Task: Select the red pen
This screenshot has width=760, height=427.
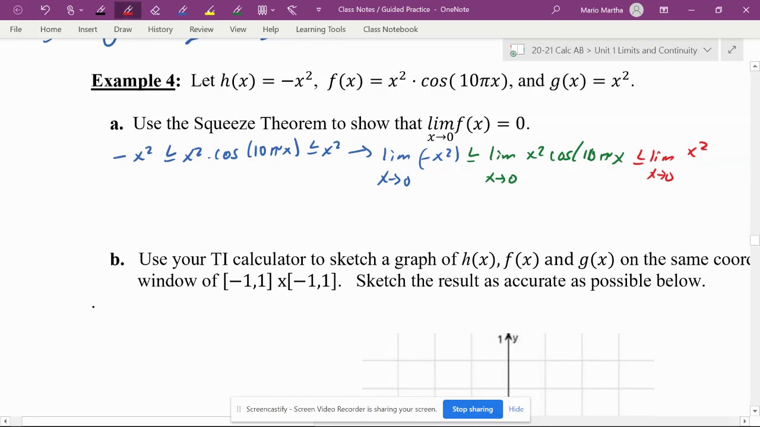Action: click(x=128, y=10)
